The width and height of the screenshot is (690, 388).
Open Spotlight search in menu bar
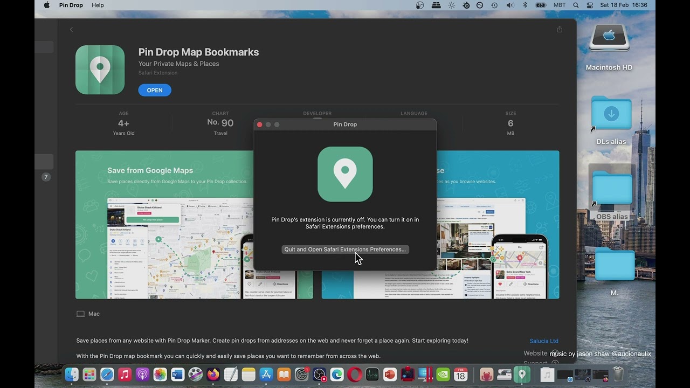pyautogui.click(x=576, y=5)
